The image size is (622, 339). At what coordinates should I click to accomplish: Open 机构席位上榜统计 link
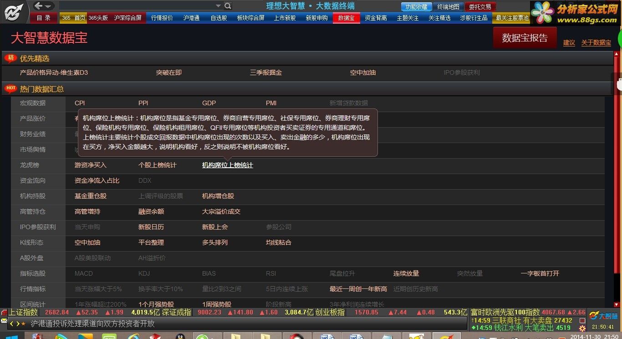pos(228,165)
